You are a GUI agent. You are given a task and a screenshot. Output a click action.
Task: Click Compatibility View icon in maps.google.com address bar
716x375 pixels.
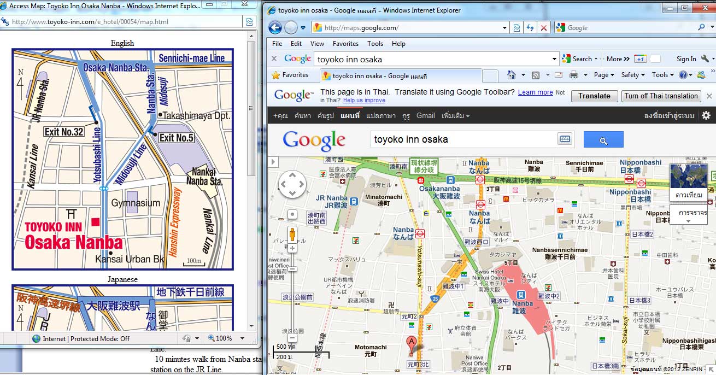click(517, 28)
